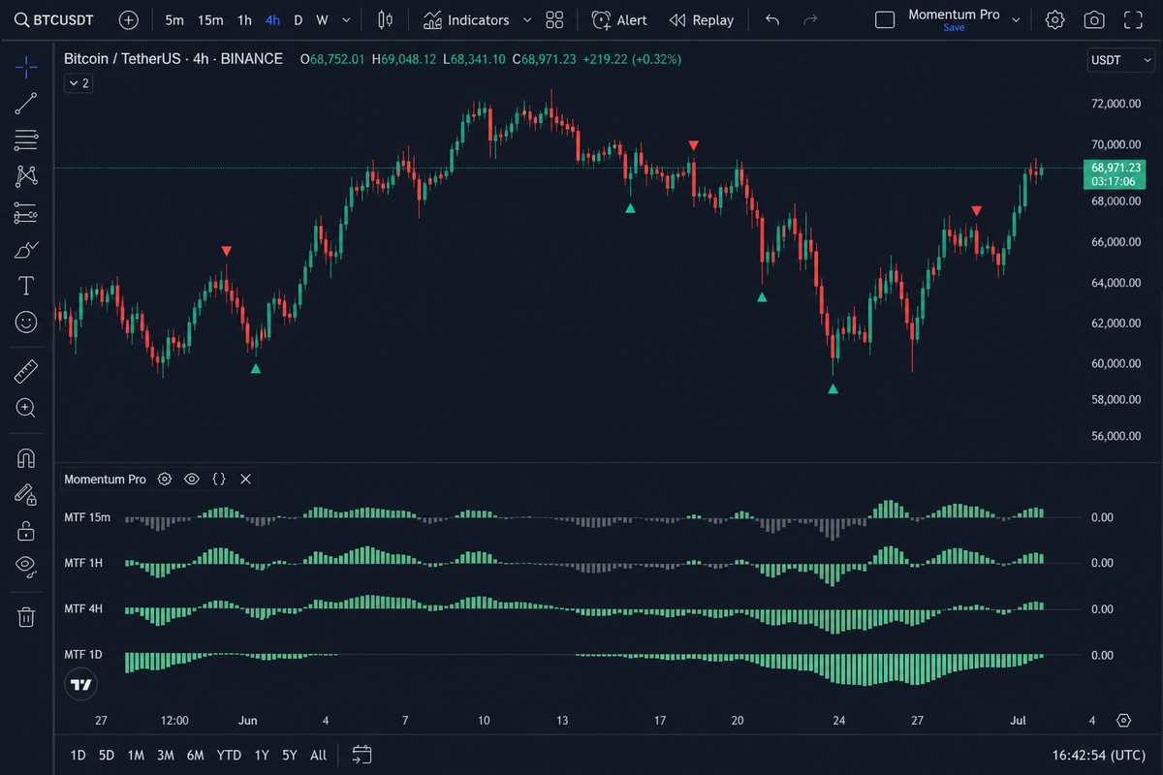Open Momentum Pro indicator settings
This screenshot has width=1163, height=775.
[165, 479]
